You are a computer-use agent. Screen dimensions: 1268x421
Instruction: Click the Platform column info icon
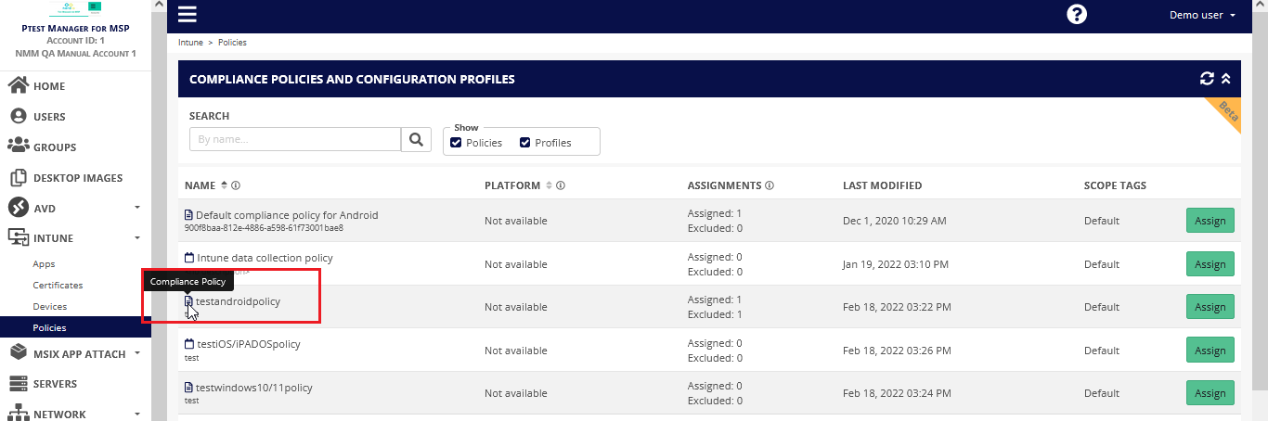561,185
